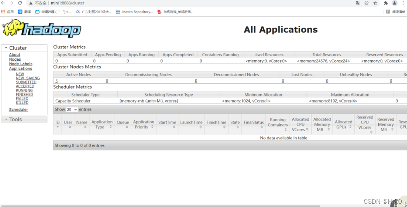Sort table by Allocated CPU VCores column

click(x=300, y=124)
